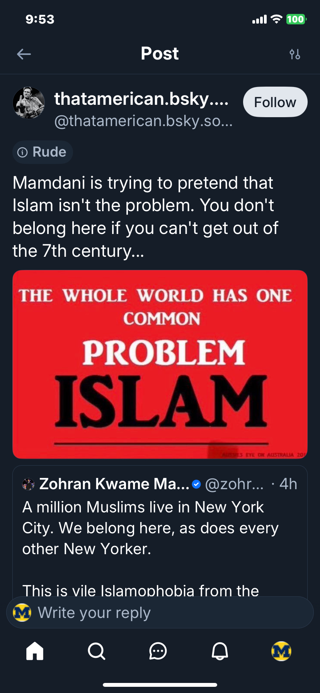
Task: Follow the thatamerican account
Action: [x=275, y=102]
